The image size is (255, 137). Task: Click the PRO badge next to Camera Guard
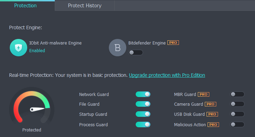(x=210, y=104)
